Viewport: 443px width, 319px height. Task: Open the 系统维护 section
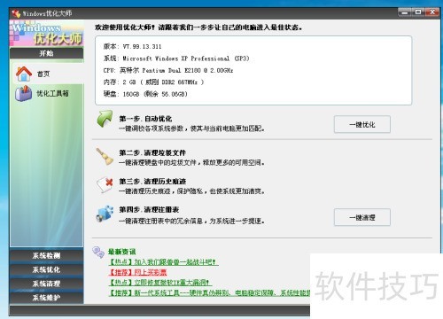click(47, 298)
